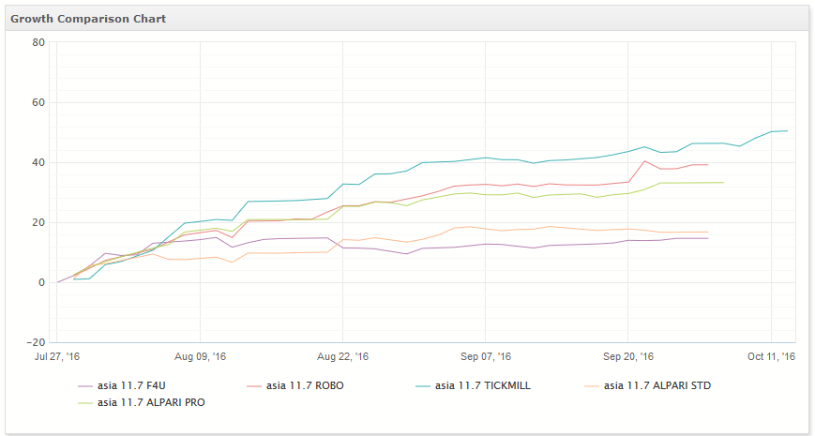
Task: Click the ALPARI PRO line's last data point
Action: pos(723,183)
